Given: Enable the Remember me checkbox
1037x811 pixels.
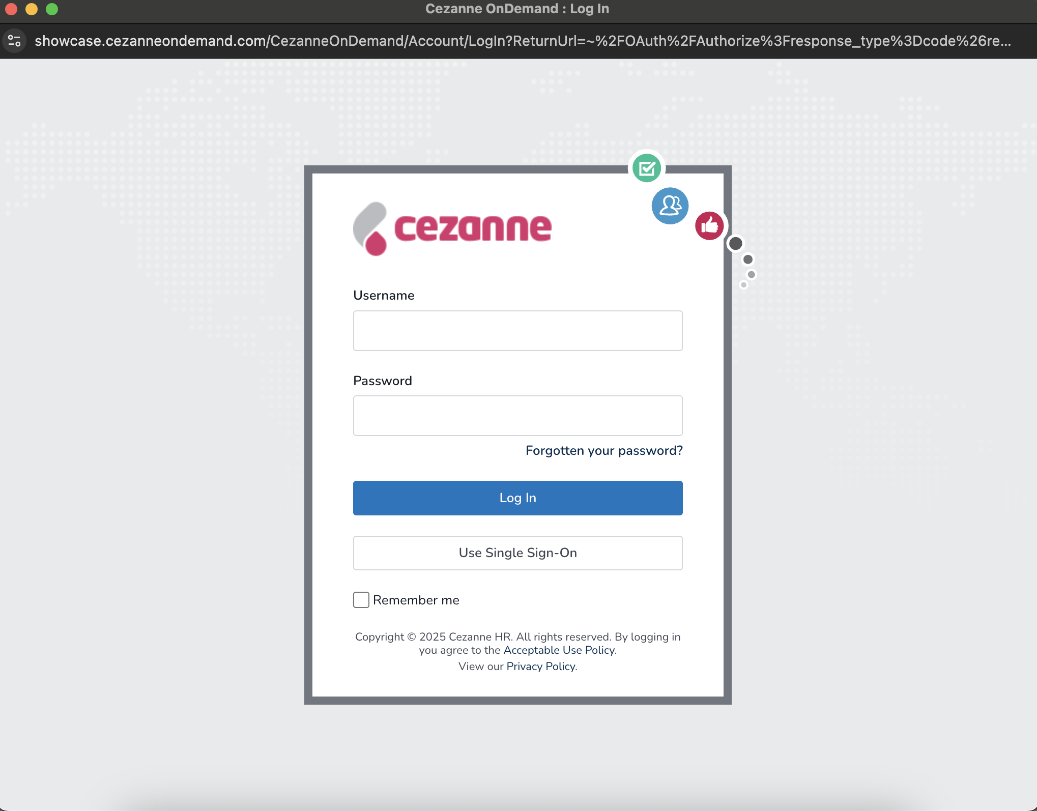Looking at the screenshot, I should pyautogui.click(x=361, y=600).
